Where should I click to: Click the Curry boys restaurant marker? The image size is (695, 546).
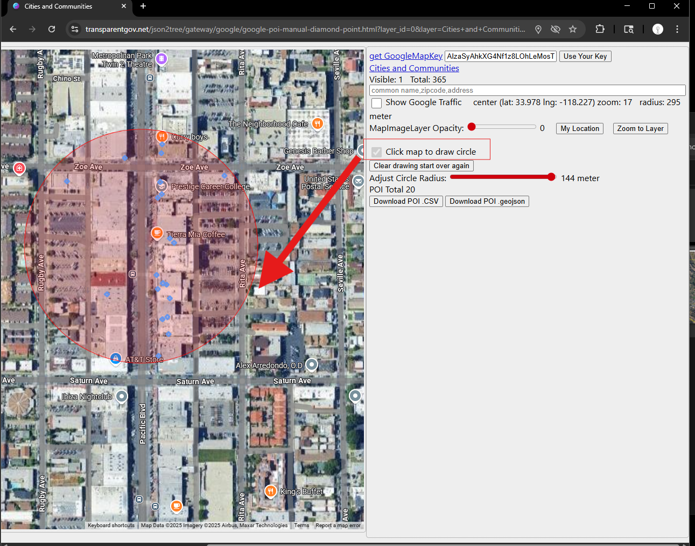pyautogui.click(x=162, y=136)
